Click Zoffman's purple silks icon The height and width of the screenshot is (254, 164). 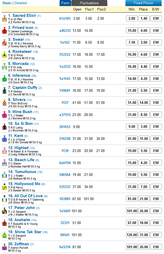4,247
